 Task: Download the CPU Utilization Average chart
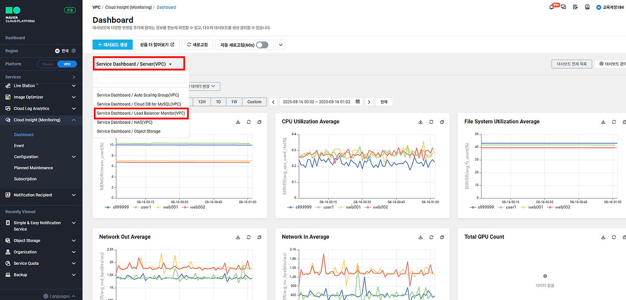[x=421, y=122]
